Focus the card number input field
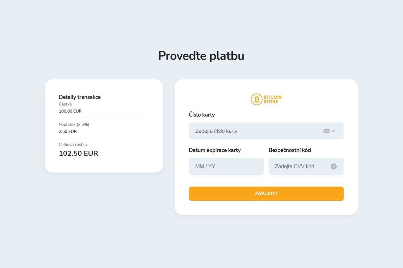The image size is (403, 268). tap(255, 131)
